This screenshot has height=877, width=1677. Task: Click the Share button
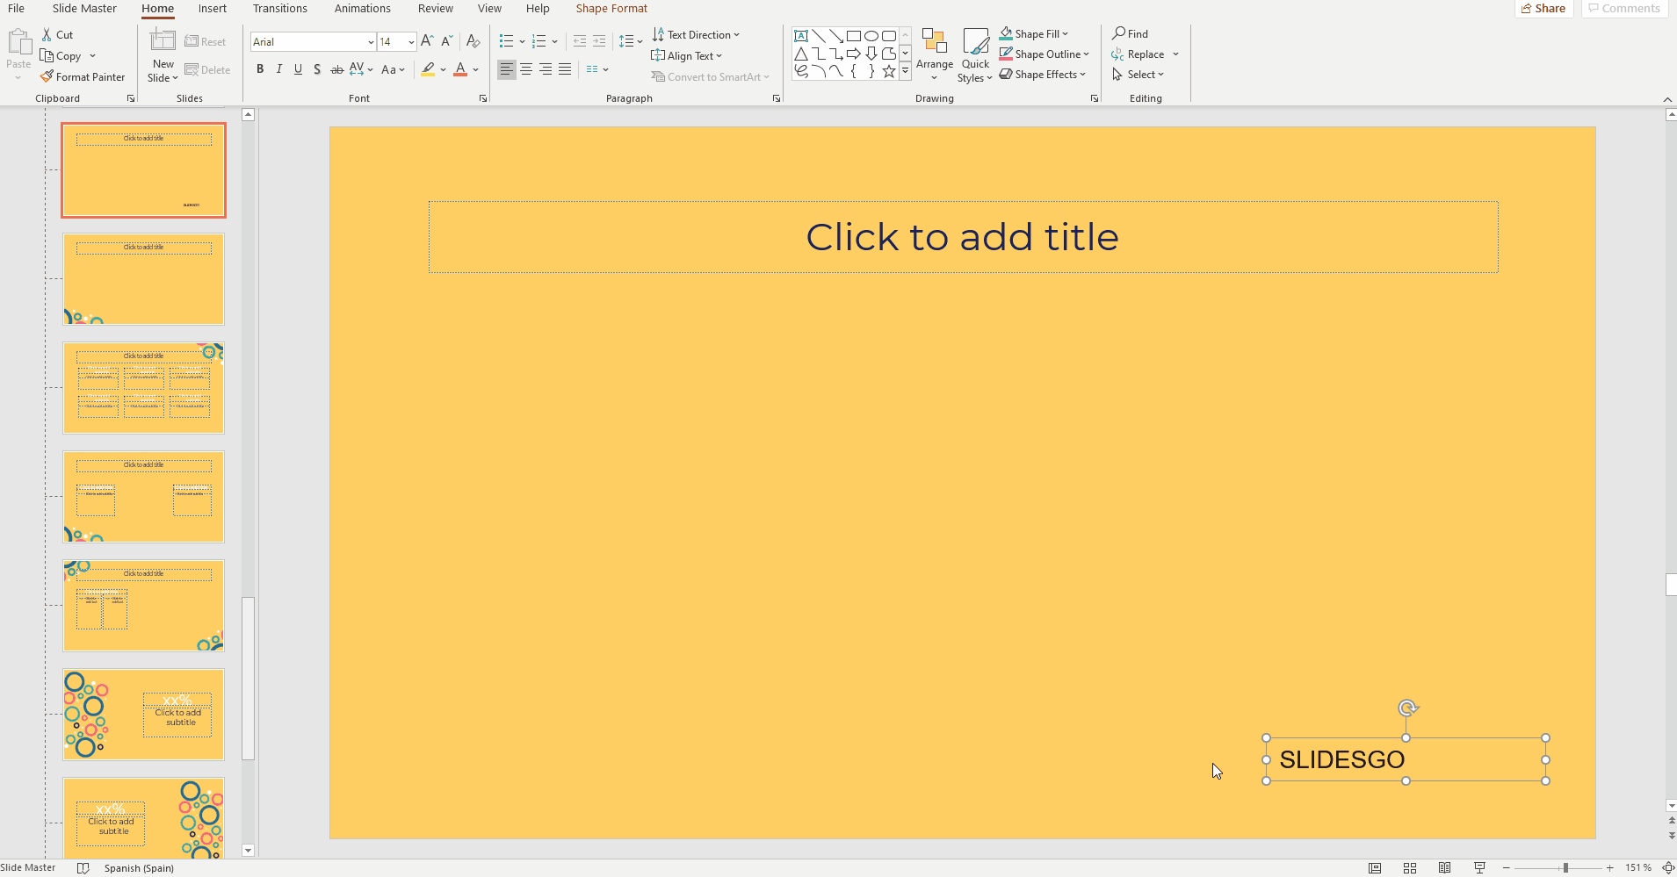[1543, 8]
